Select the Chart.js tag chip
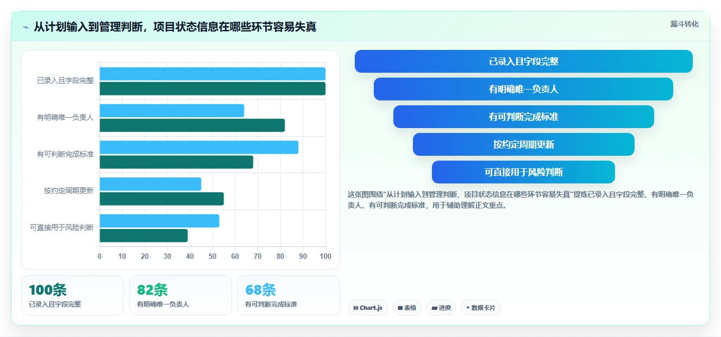 (368, 308)
